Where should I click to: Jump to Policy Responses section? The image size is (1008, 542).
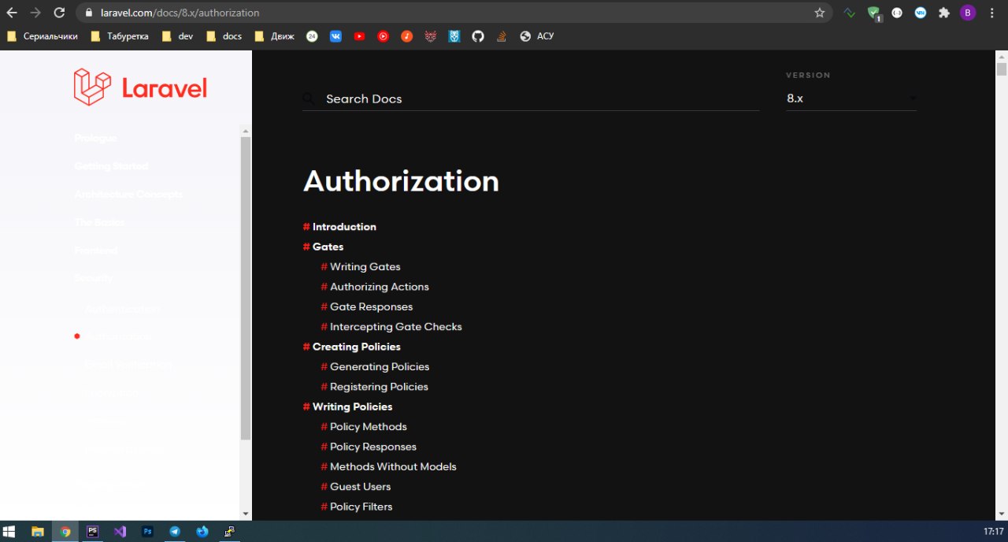pos(373,447)
